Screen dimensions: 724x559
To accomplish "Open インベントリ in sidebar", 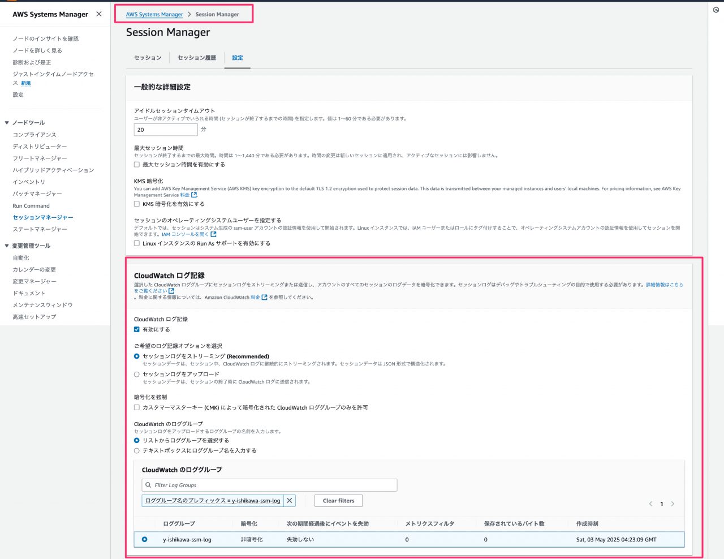I will (29, 183).
